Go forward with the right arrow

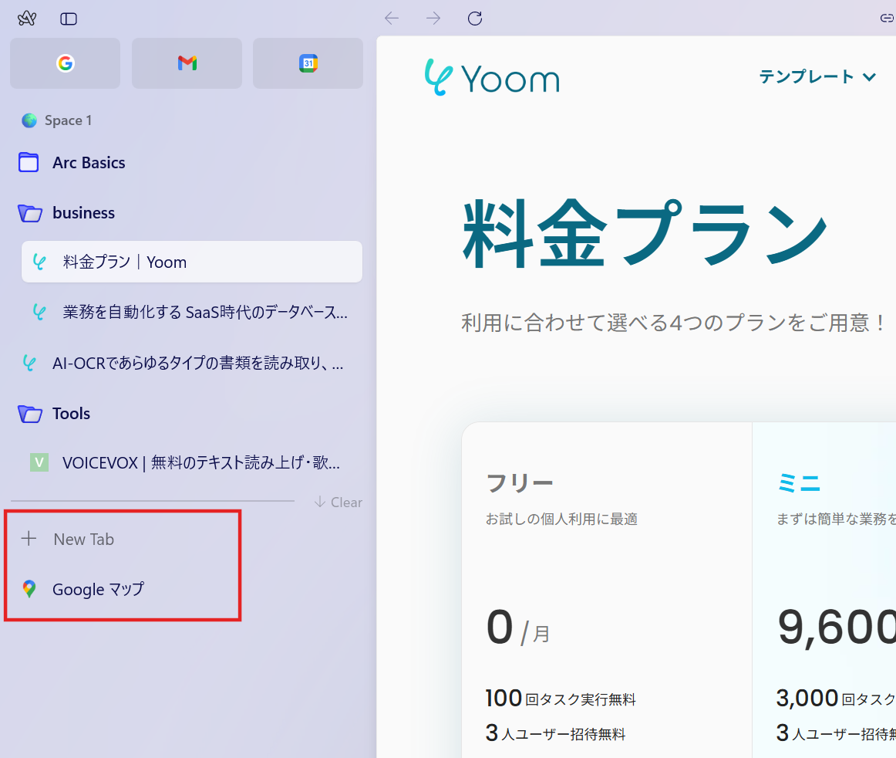[x=433, y=19]
